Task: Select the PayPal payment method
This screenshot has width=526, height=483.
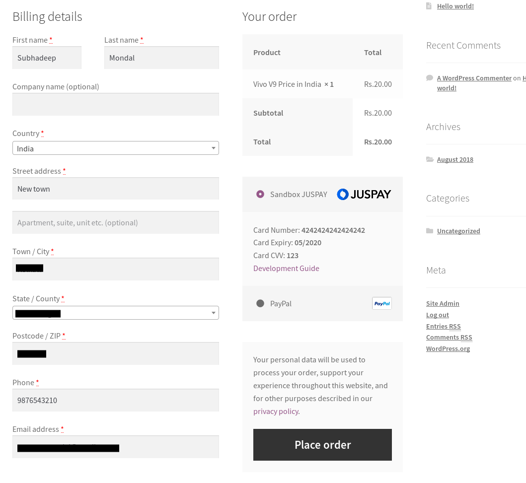Action: point(260,303)
